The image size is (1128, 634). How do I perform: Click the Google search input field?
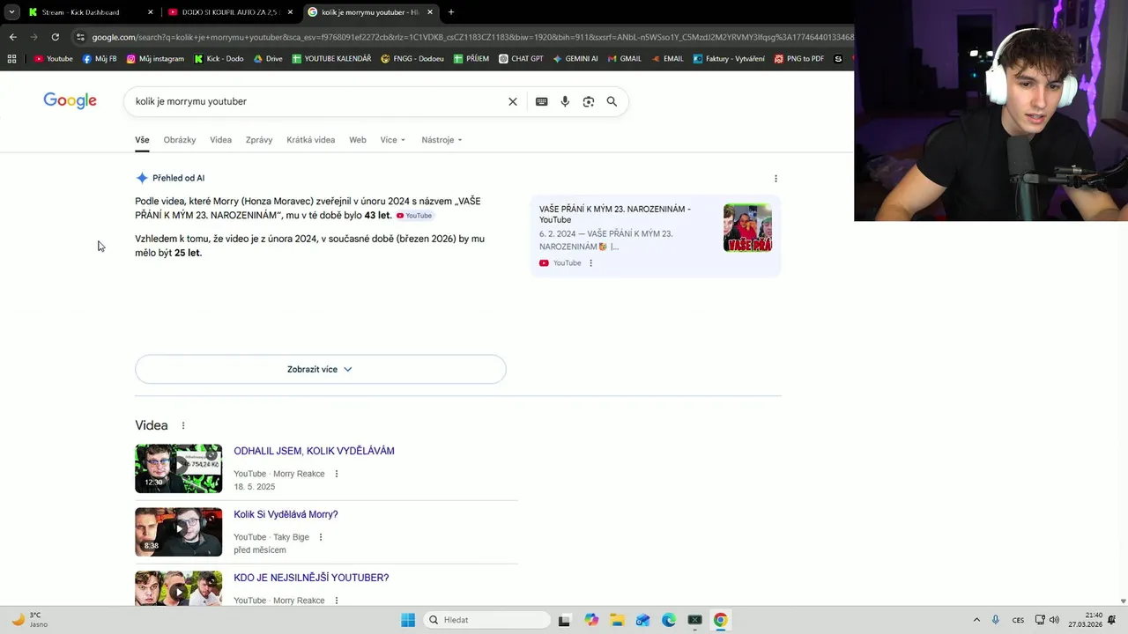click(x=317, y=101)
